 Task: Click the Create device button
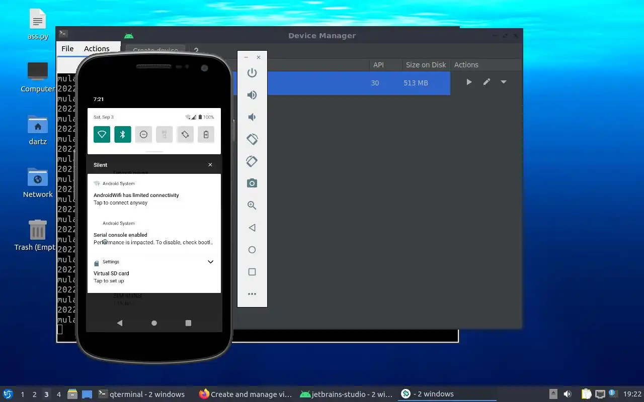click(x=155, y=50)
